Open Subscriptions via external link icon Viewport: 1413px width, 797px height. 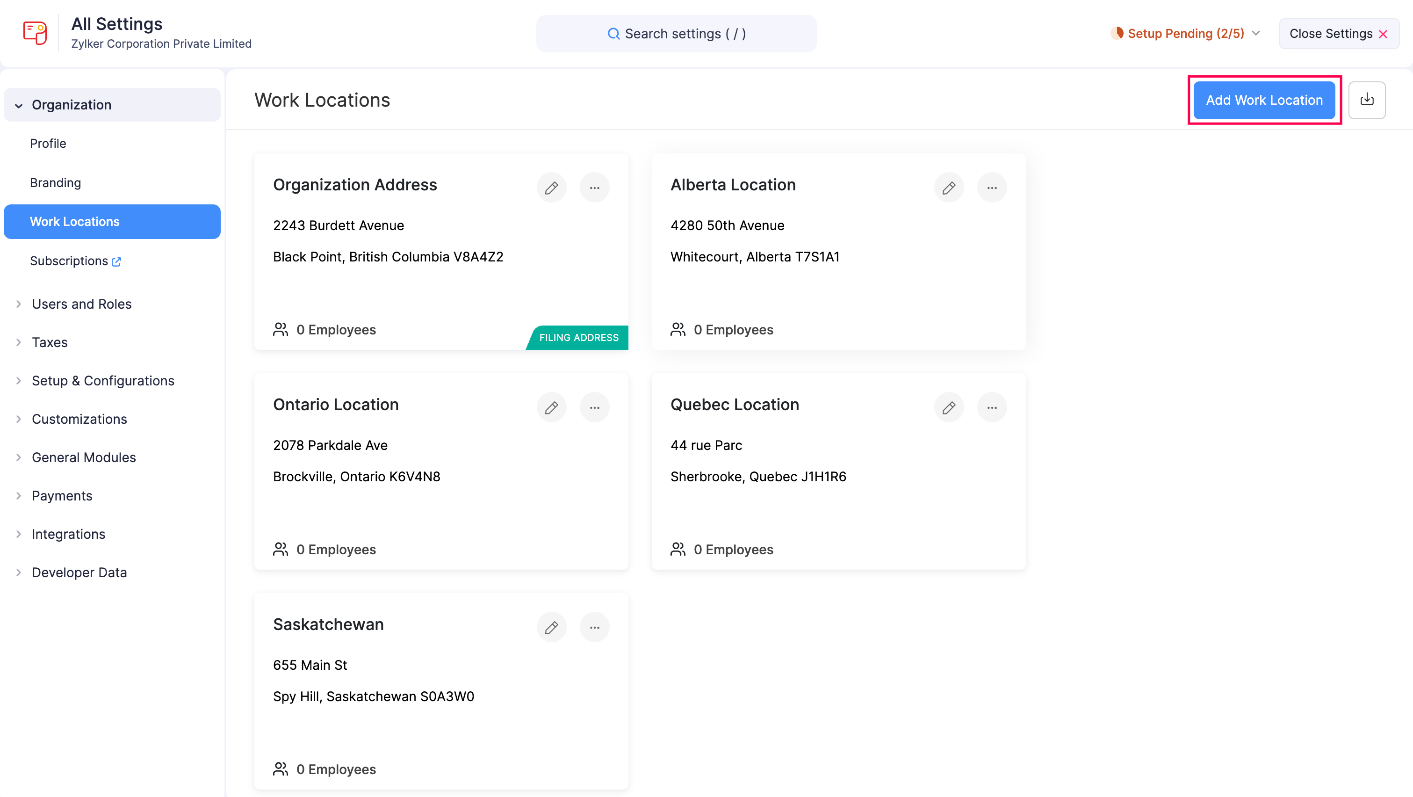pos(116,261)
